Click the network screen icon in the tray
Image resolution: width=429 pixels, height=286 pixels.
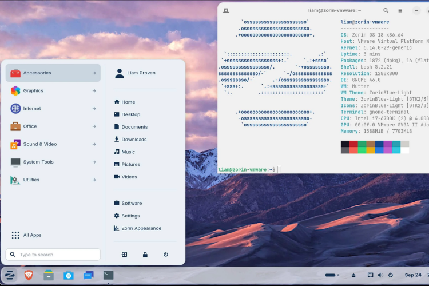(x=370, y=275)
